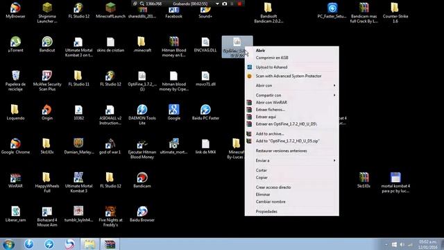444x250 pixels.
Task: Select Papelera de reciclaje recycle bin
Action: pos(15,81)
